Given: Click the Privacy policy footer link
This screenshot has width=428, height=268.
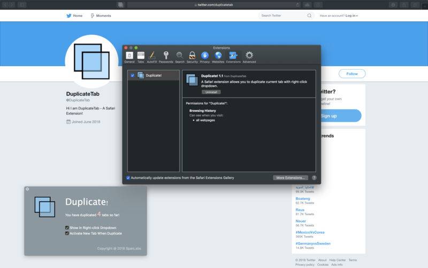Looking at the screenshot, I should 305,265.
